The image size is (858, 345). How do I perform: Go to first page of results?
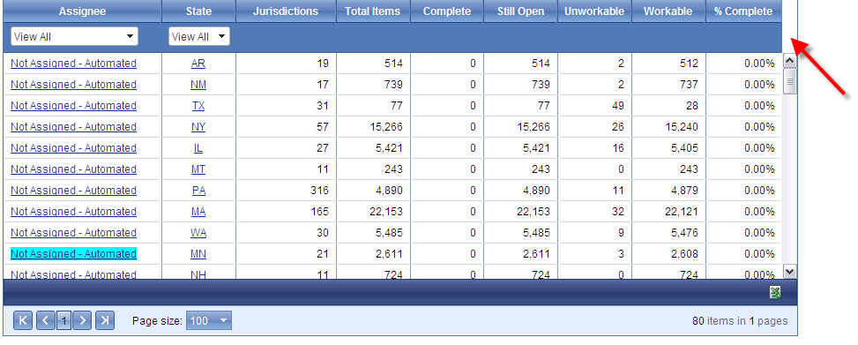point(22,320)
